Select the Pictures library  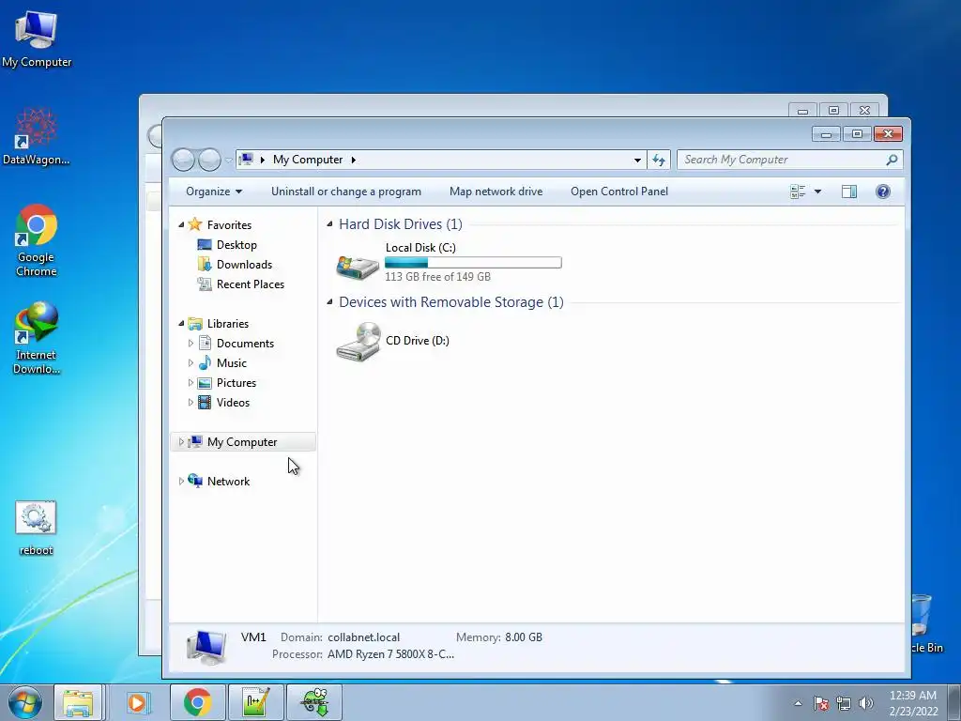point(236,383)
